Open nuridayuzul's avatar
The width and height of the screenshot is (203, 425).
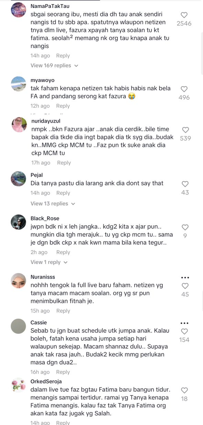(x=19, y=125)
